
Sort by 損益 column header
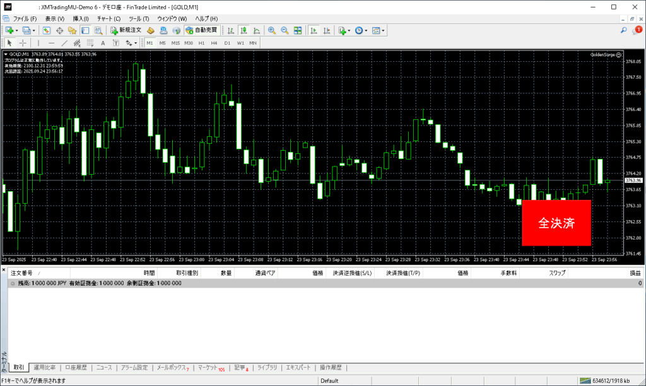tap(635, 273)
